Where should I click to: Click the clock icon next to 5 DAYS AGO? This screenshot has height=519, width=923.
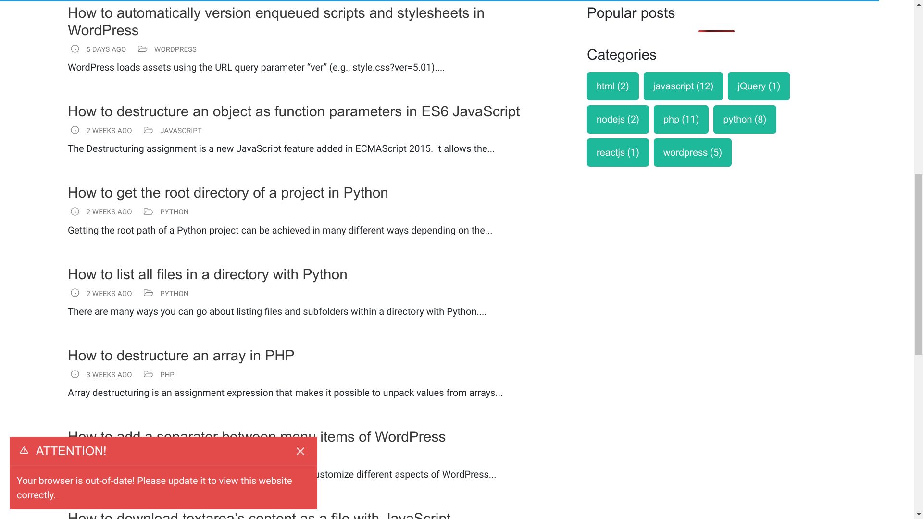pos(75,49)
